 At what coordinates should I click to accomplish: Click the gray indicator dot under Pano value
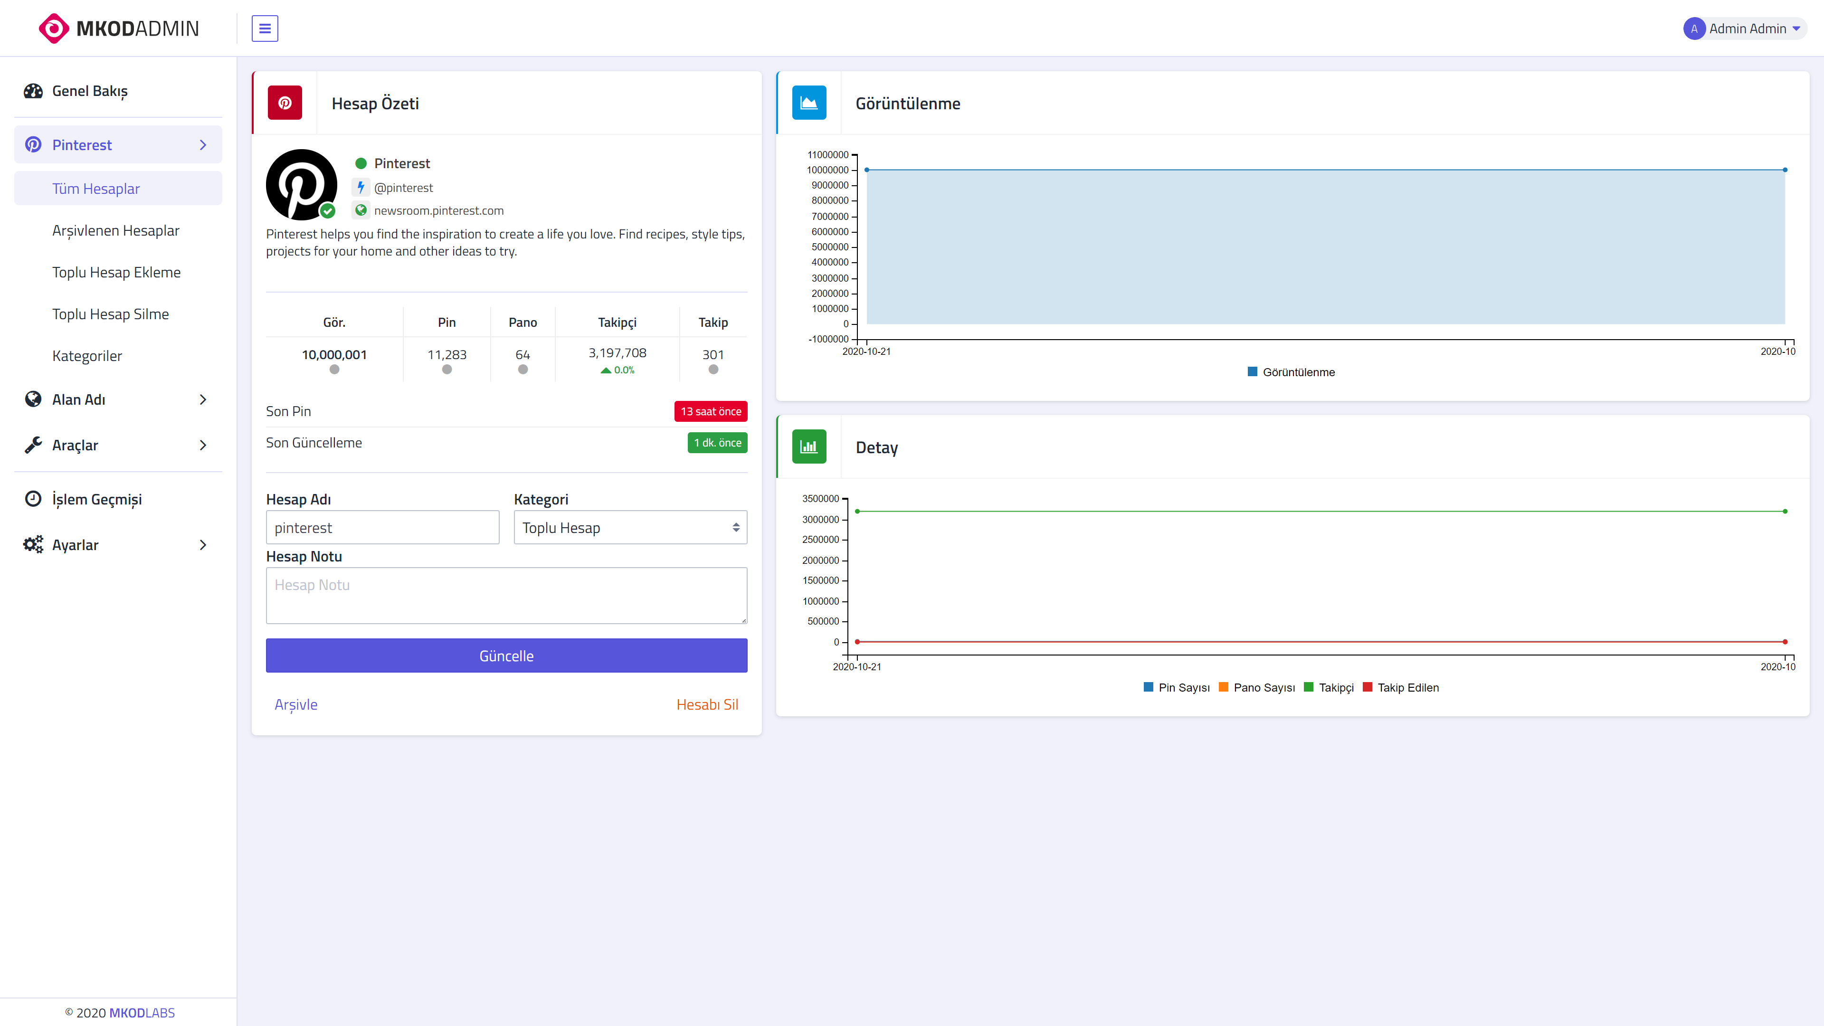[522, 370]
